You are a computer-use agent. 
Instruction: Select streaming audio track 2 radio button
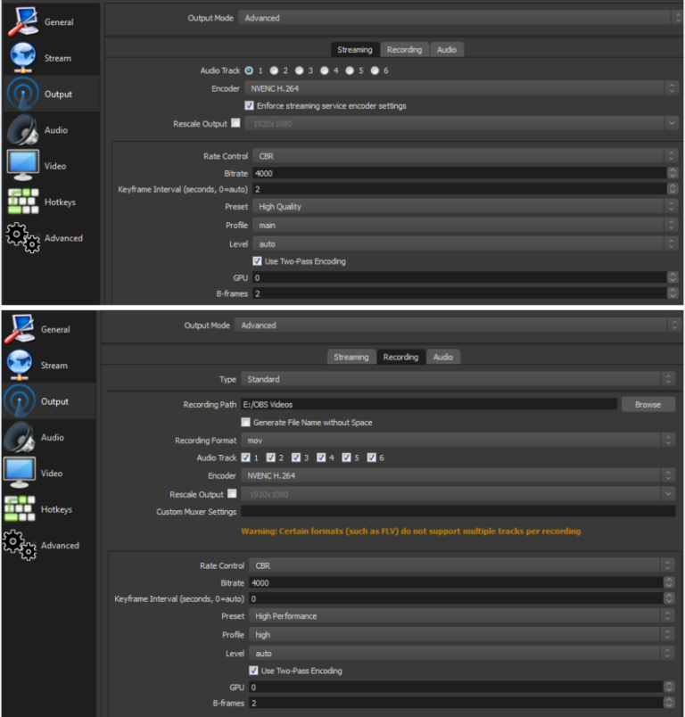click(x=274, y=70)
